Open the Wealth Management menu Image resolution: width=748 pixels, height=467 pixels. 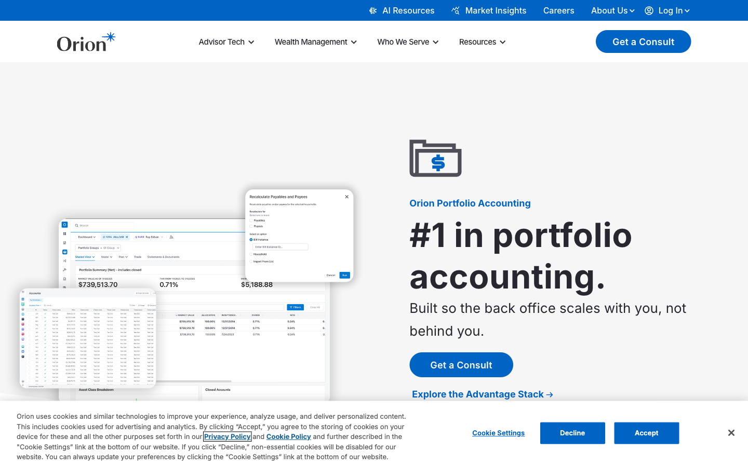click(x=316, y=42)
